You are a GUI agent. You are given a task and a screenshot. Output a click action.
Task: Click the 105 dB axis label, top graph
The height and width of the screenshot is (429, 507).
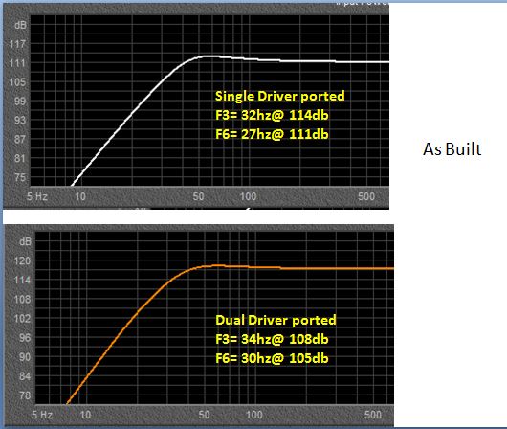pyautogui.click(x=17, y=82)
